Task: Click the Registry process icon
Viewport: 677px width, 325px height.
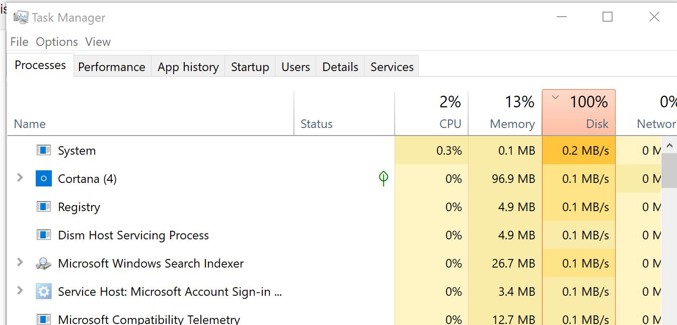Action: tap(44, 207)
